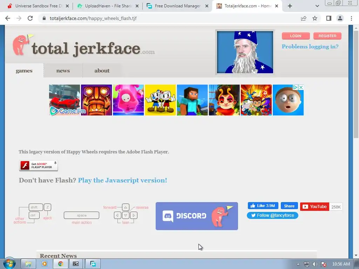Viewport: 359px width, 269px height.
Task: Click the volume speaker tray icon
Action: click(x=315, y=264)
